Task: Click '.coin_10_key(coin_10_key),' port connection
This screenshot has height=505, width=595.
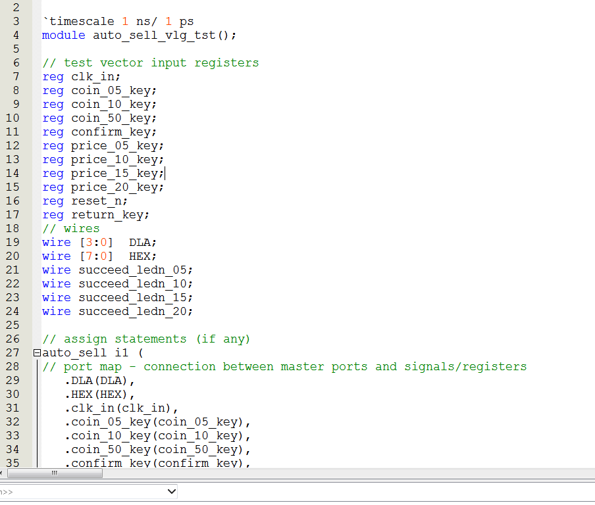Action: click(x=157, y=436)
